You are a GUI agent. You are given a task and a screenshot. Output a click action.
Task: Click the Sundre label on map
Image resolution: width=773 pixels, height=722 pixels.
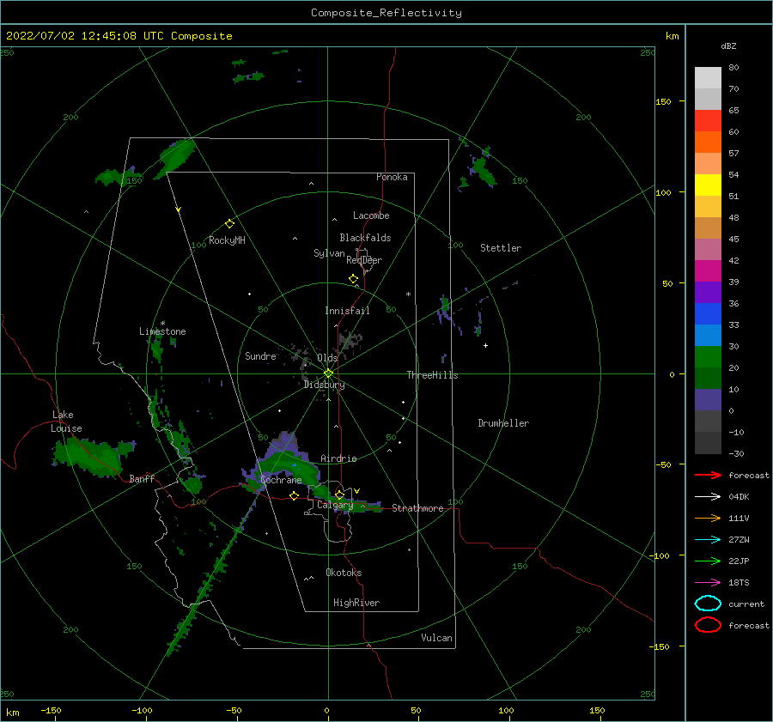(x=260, y=356)
